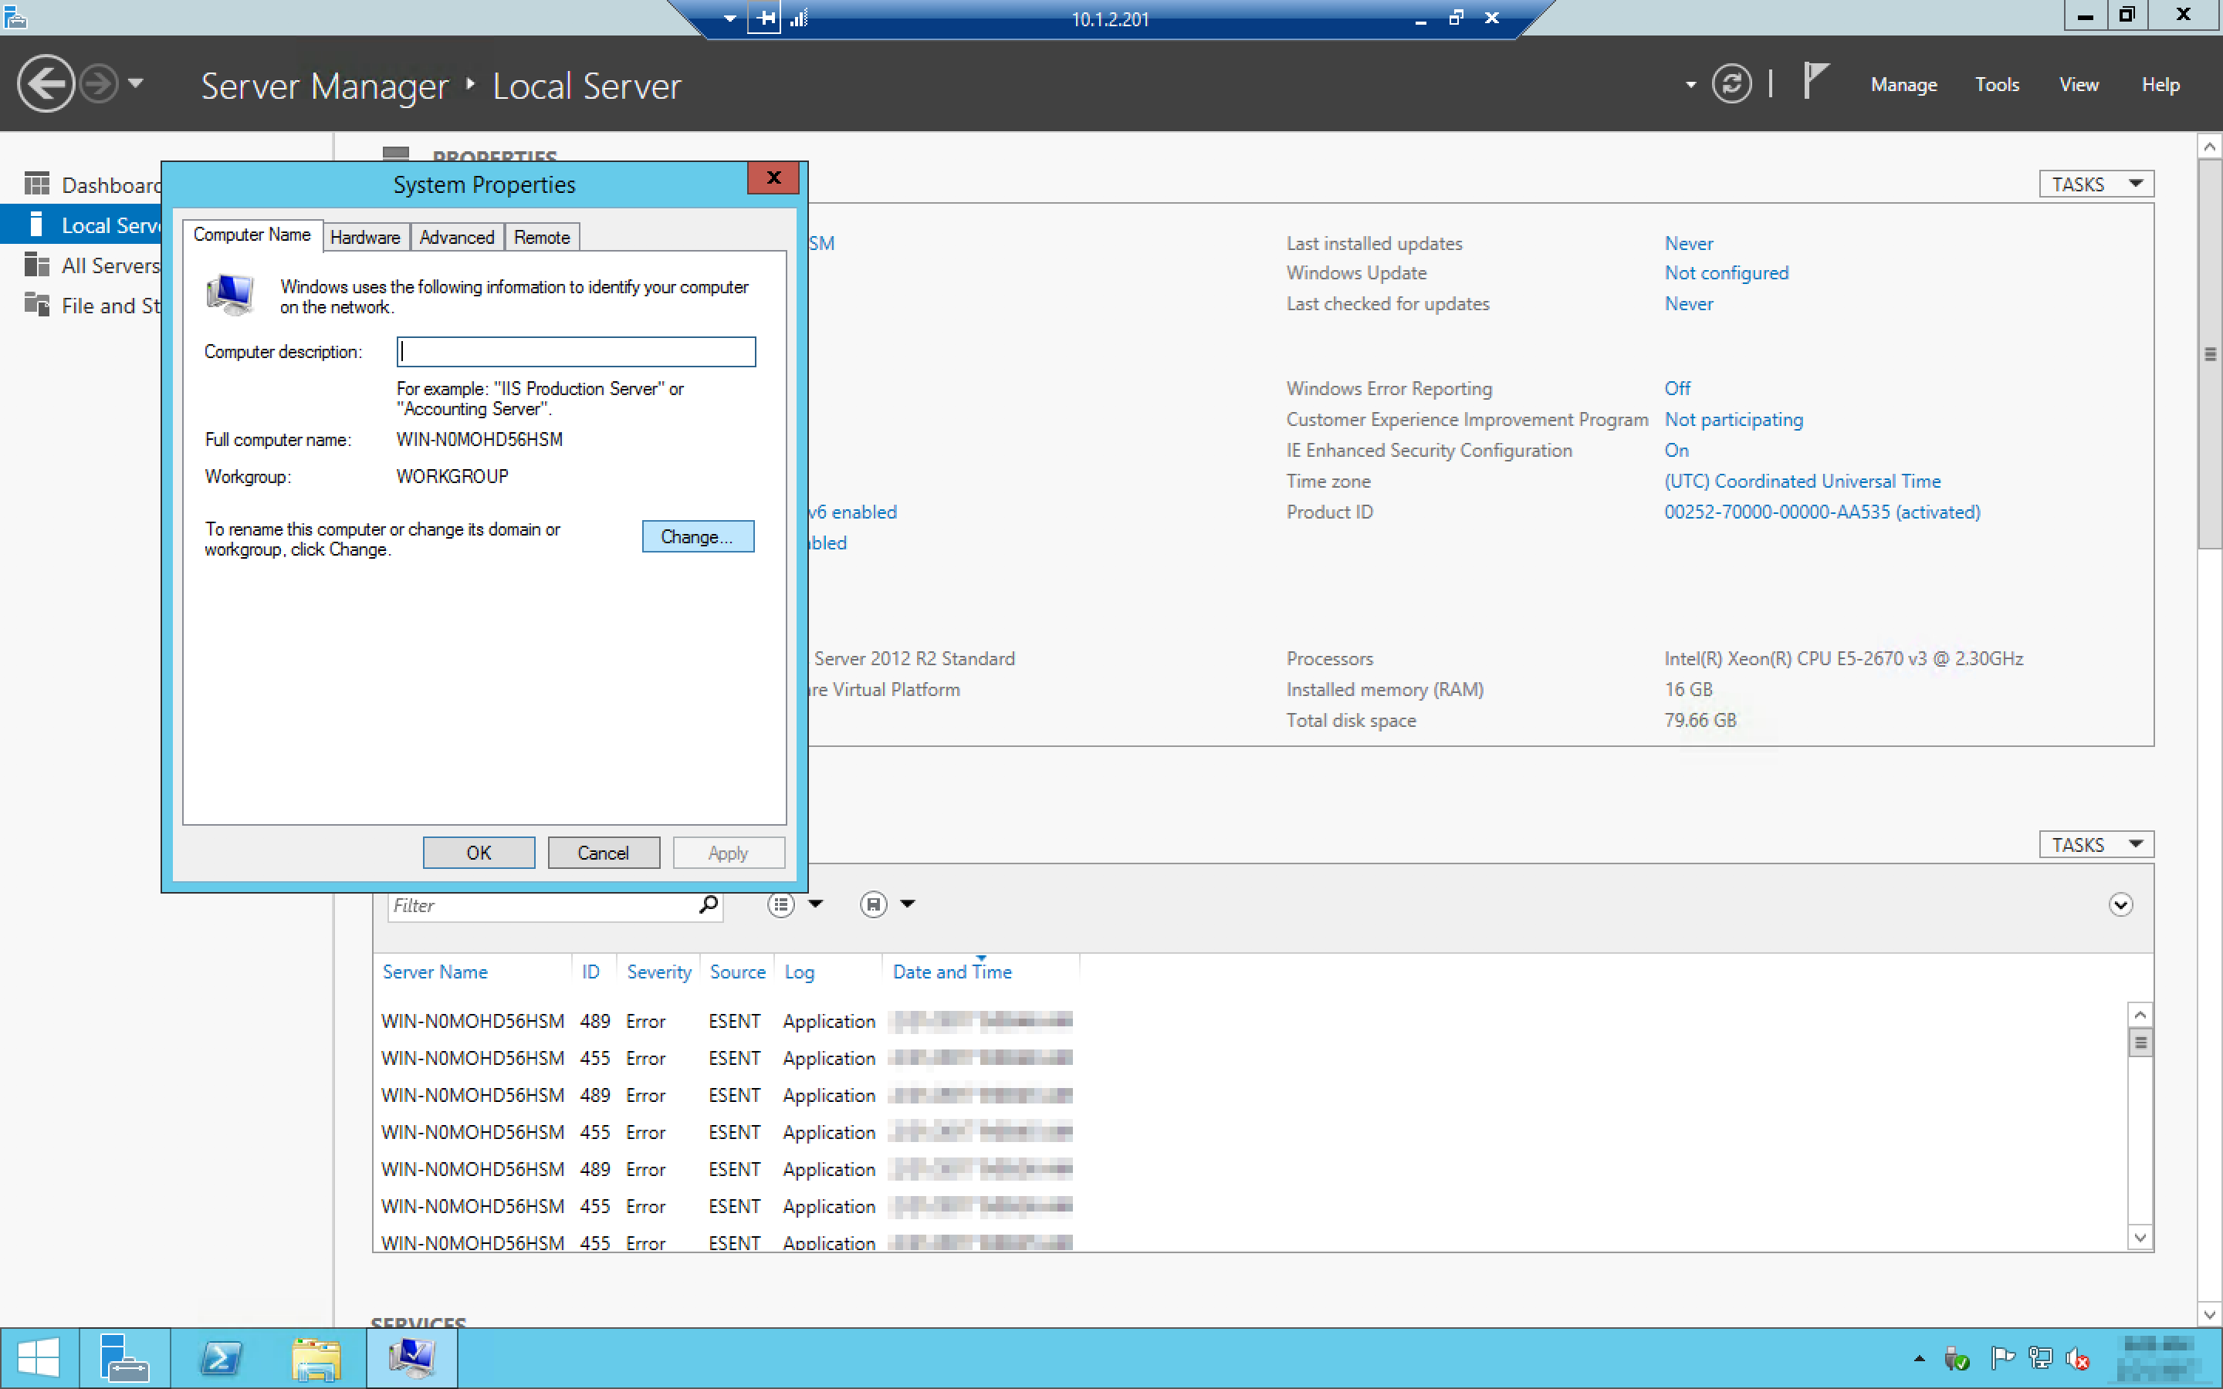Open PowerShell from the taskbar
Image resolution: width=2223 pixels, height=1389 pixels.
click(x=222, y=1357)
